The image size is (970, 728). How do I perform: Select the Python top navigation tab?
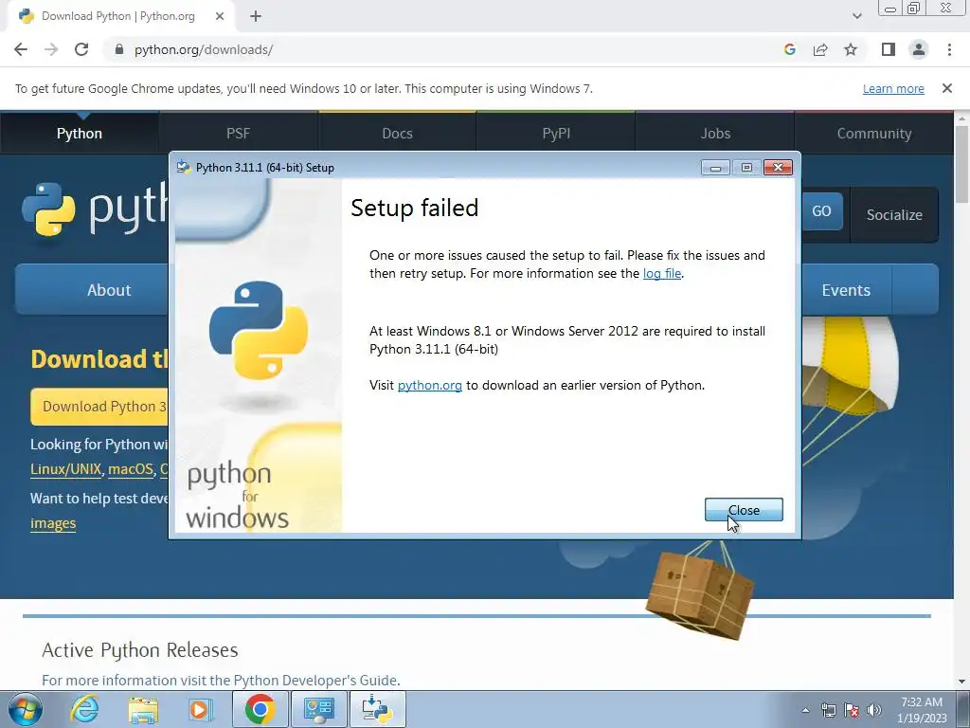tap(80, 133)
